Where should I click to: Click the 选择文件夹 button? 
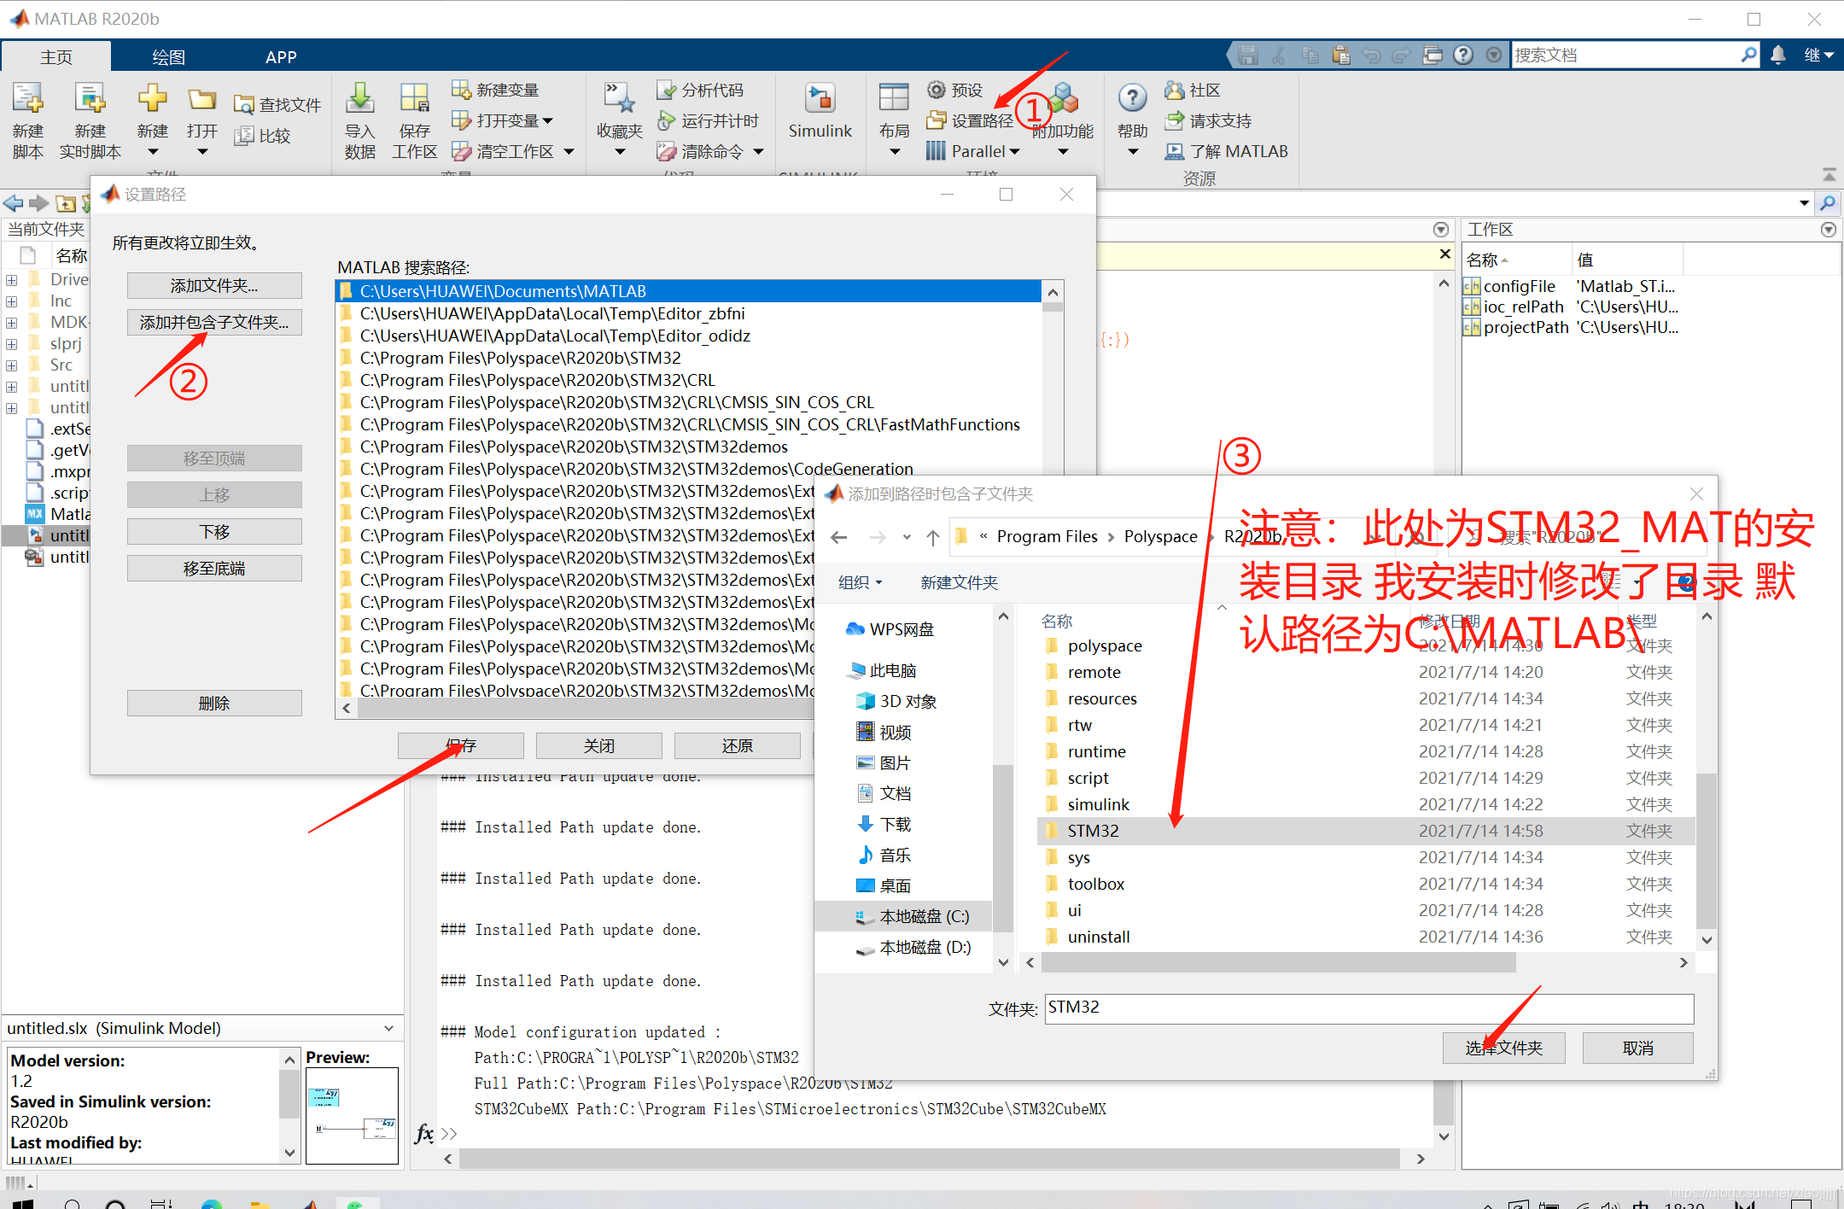click(x=1503, y=1048)
